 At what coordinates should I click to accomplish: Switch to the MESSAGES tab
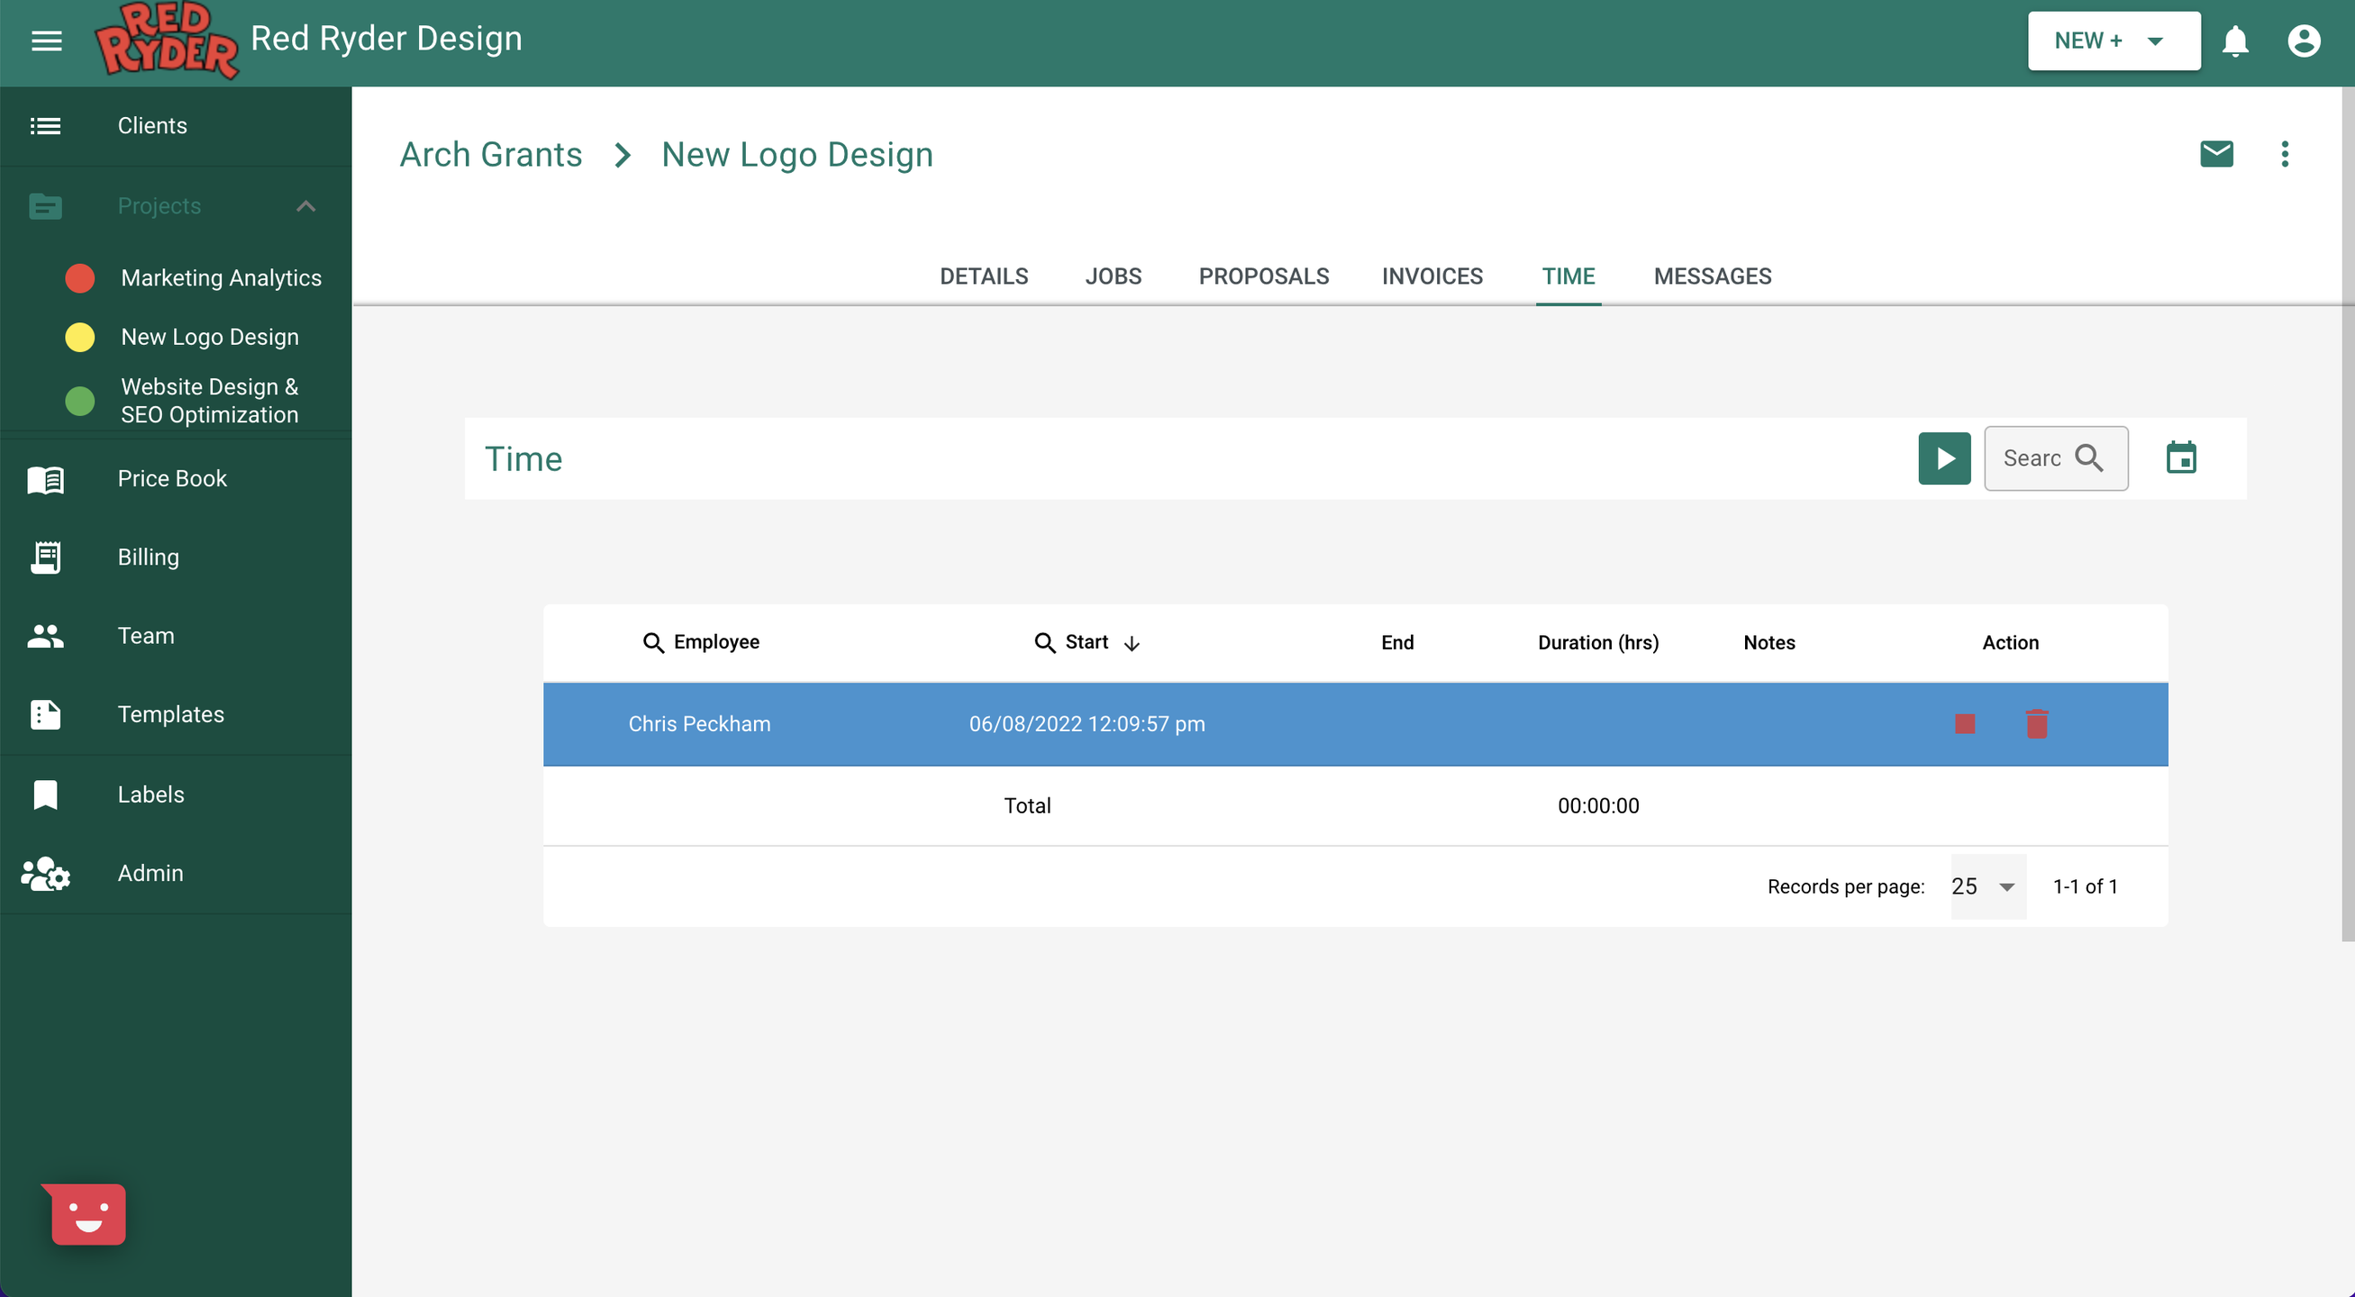[x=1712, y=276]
